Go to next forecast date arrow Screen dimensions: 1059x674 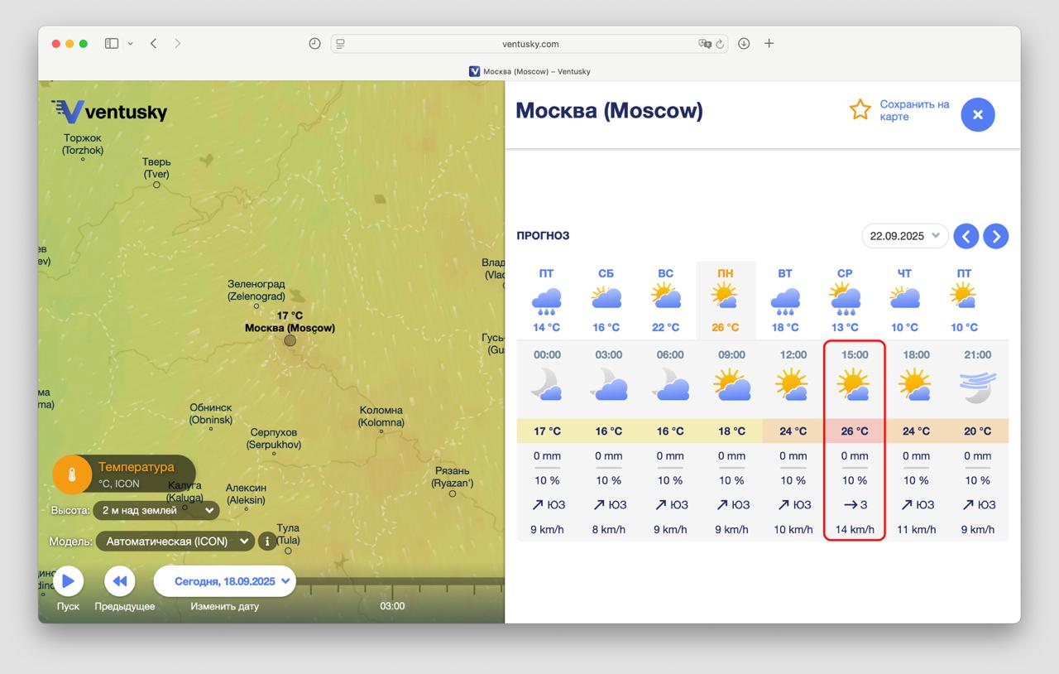click(x=995, y=236)
